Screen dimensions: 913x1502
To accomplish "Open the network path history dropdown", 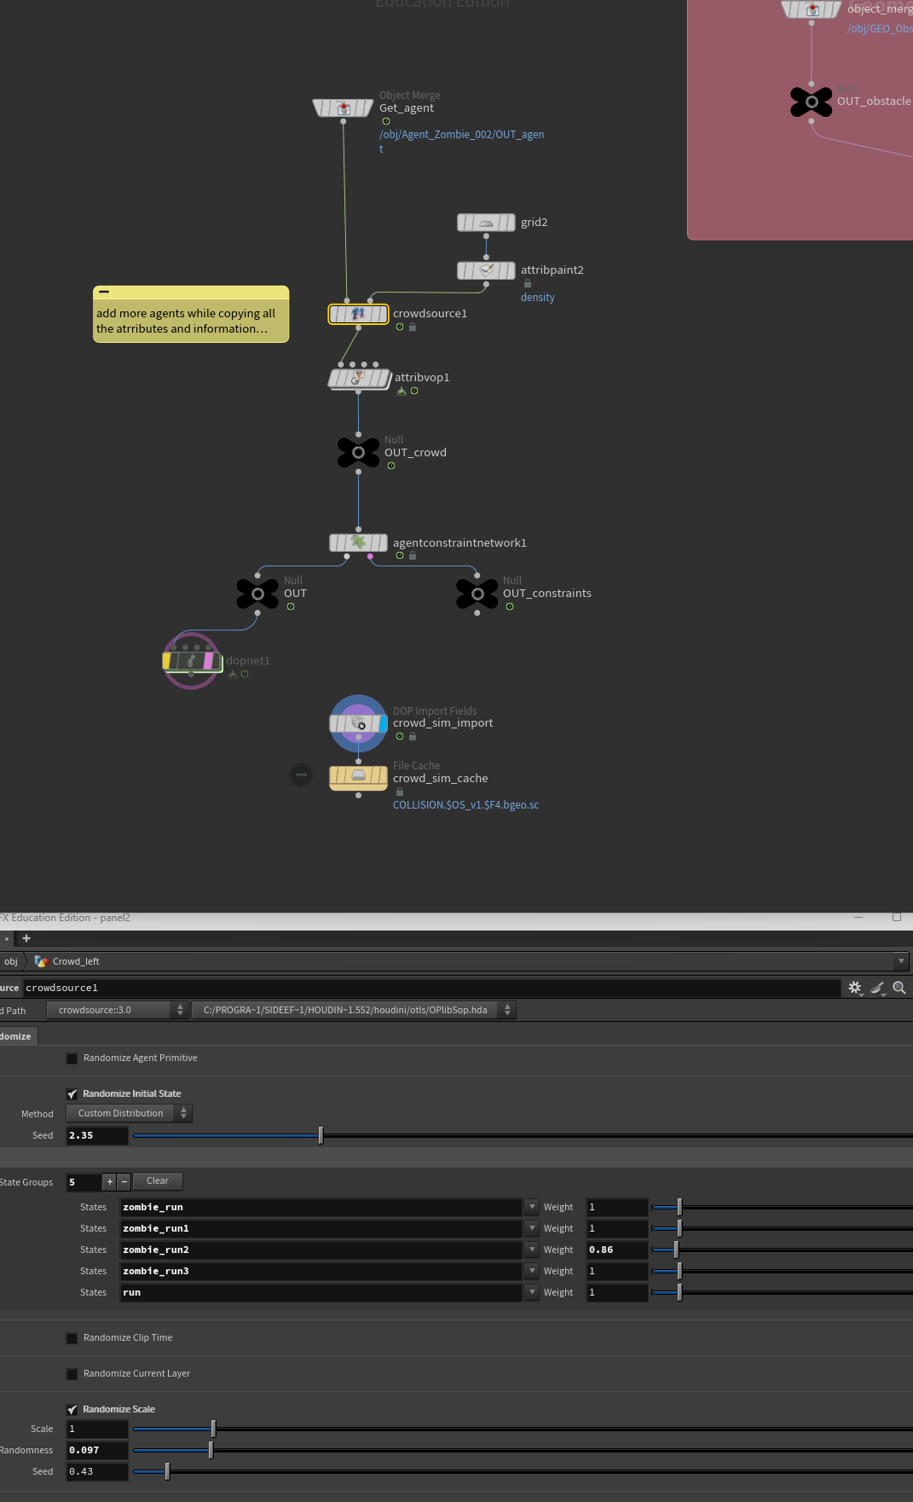I will click(x=901, y=961).
